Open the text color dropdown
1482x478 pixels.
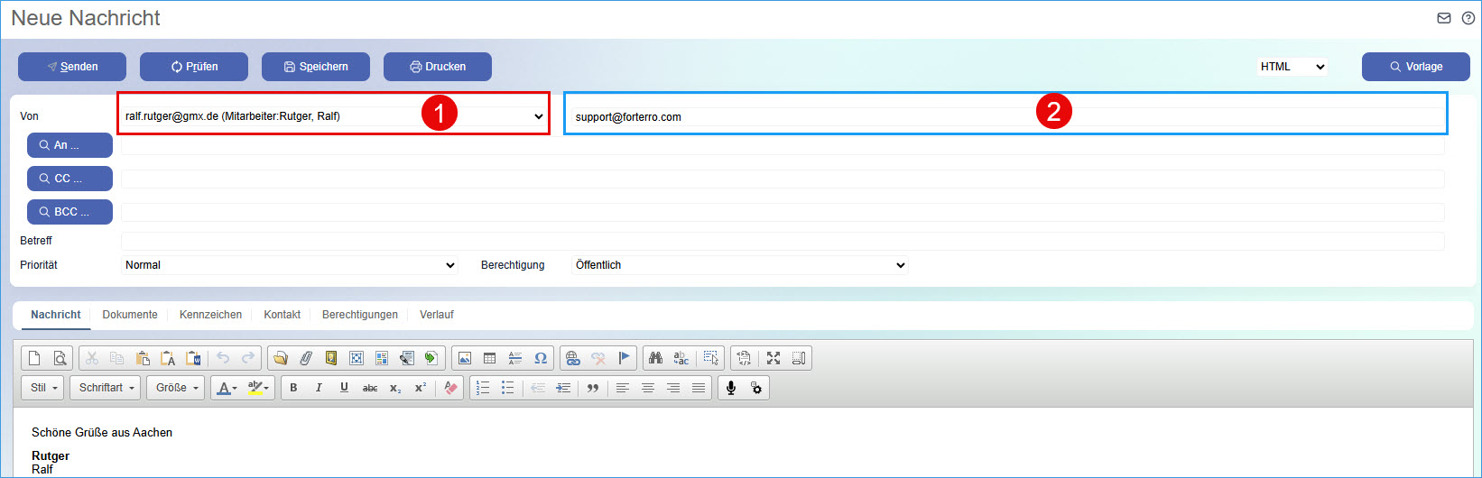tap(227, 388)
